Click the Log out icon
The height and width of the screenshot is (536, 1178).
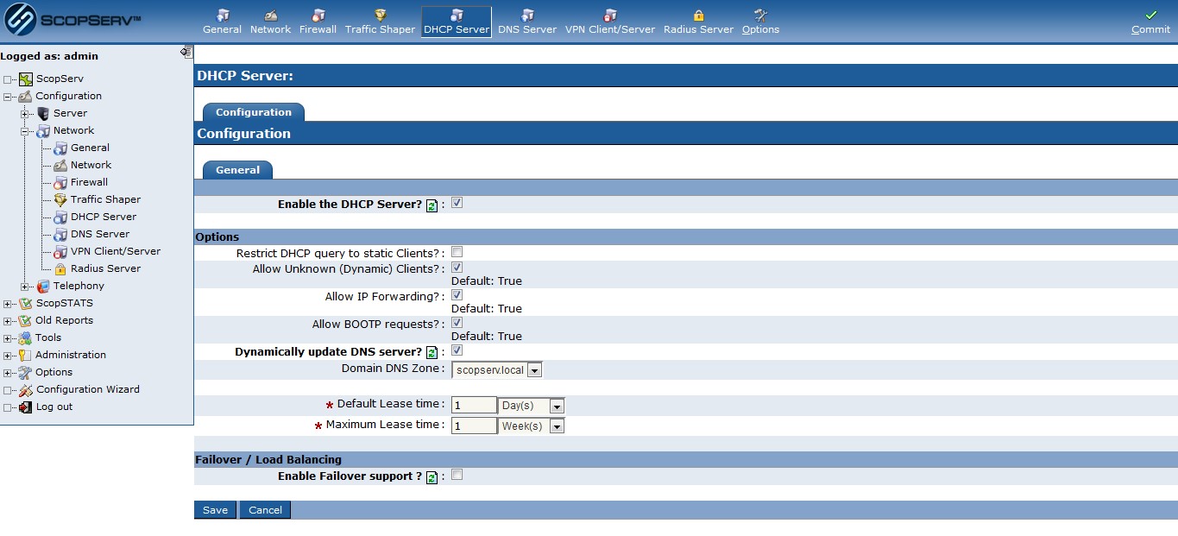coord(26,407)
